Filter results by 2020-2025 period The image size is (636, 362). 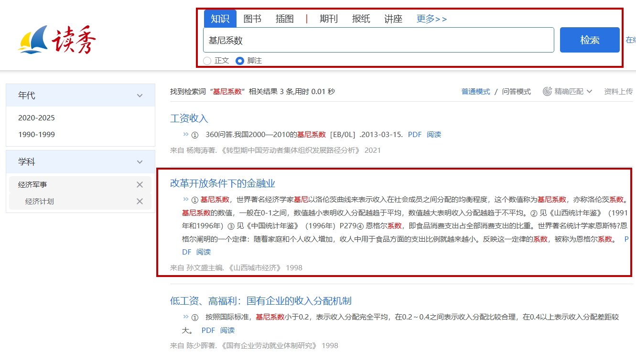[x=36, y=118]
